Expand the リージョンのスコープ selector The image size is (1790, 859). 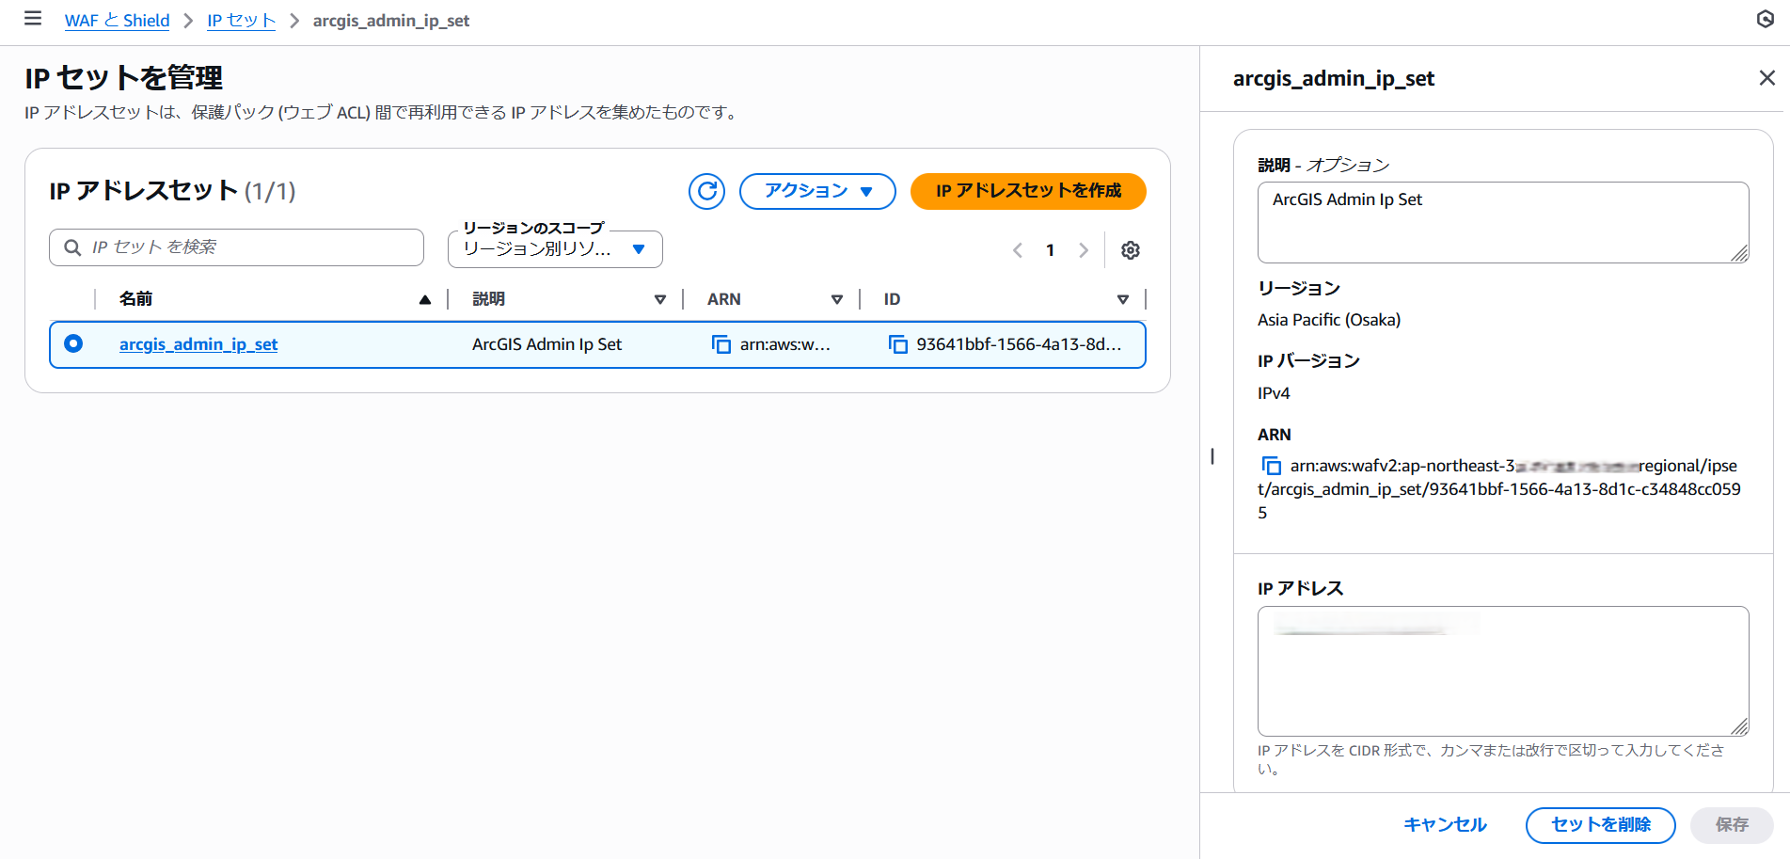[555, 249]
